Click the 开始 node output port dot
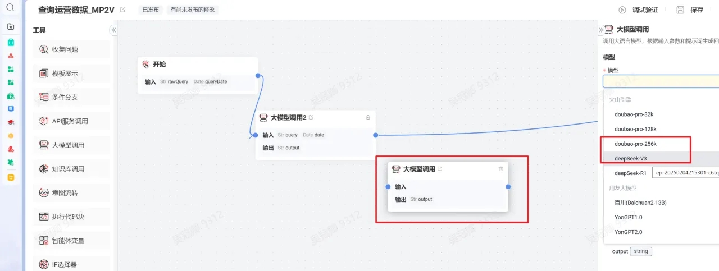The height and width of the screenshot is (271, 719). click(x=258, y=76)
